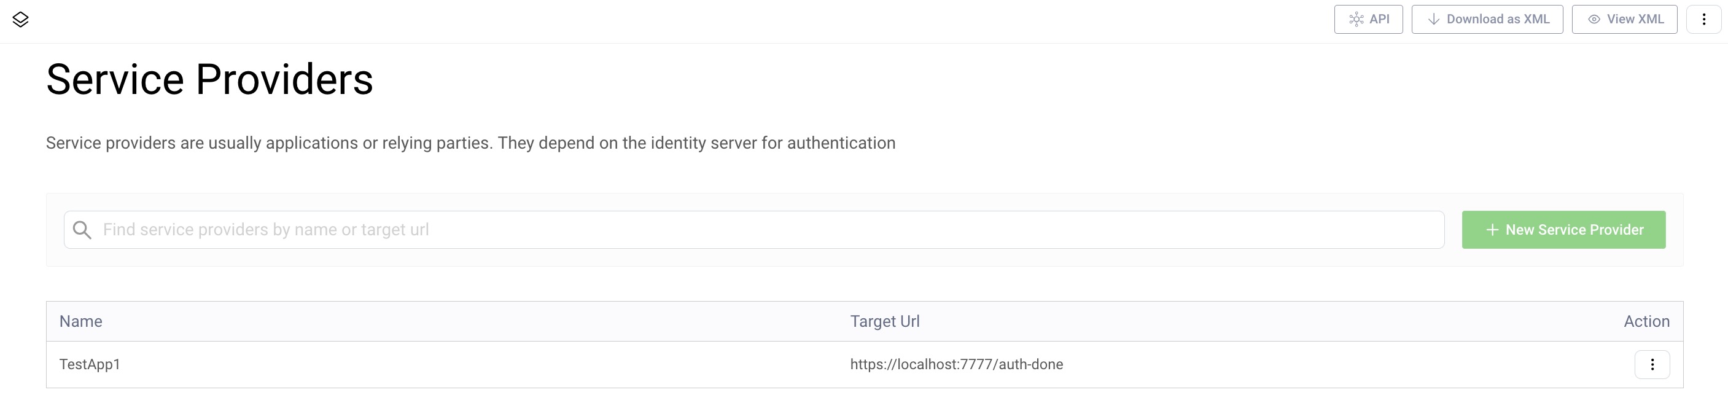Click the app logo icon top left
Image resolution: width=1728 pixels, height=403 pixels.
[x=20, y=19]
